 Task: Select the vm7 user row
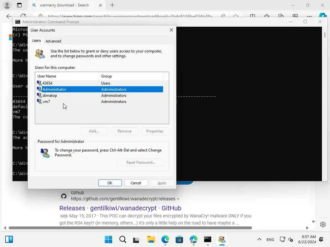point(100,101)
